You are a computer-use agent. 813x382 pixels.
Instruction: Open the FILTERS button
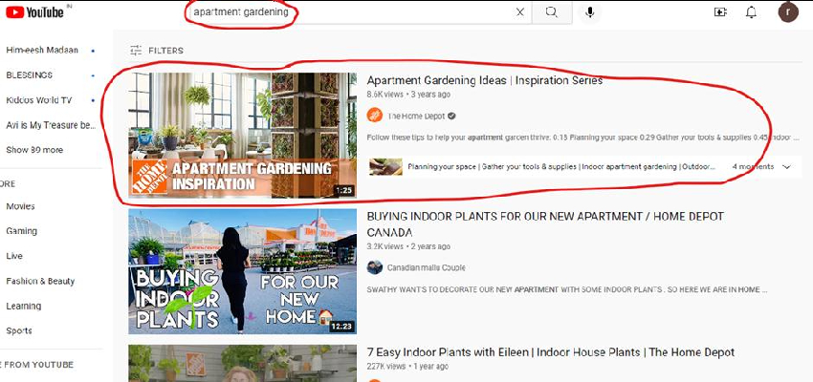click(x=157, y=51)
